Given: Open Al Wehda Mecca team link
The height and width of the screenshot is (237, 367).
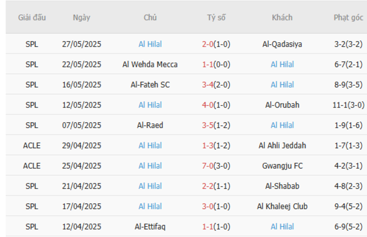Looking at the screenshot, I should [150, 64].
